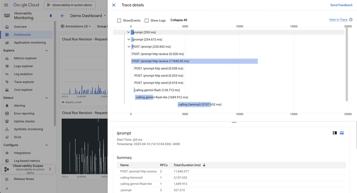Collapse the sidebar using the bottom chevron
The height and width of the screenshot is (193, 357).
click(x=7, y=189)
